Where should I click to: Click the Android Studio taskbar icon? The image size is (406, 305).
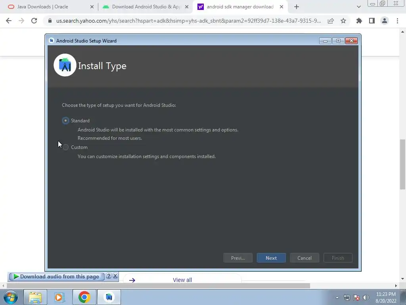pos(109,297)
